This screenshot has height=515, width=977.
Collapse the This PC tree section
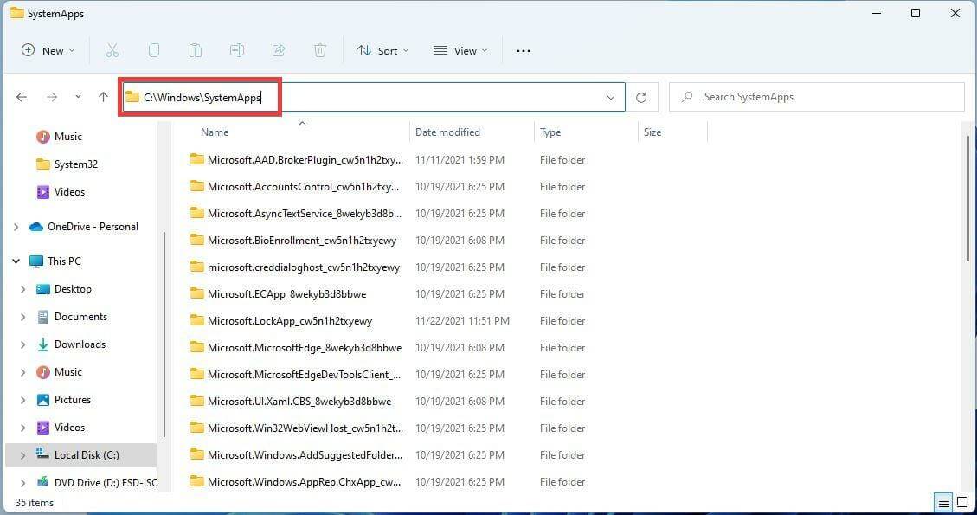[16, 261]
